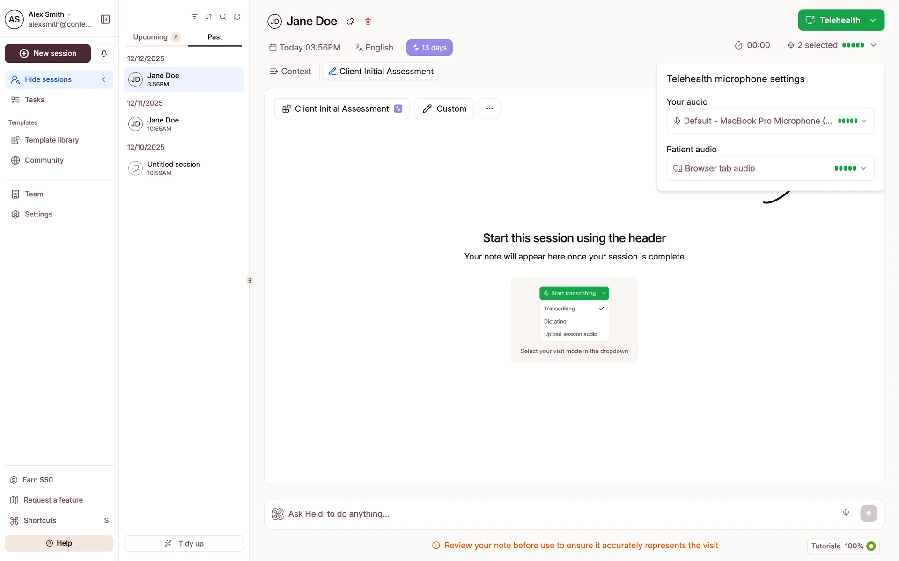Open Patient audio Browser tab dropdown
Image resolution: width=899 pixels, height=561 pixels.
point(770,168)
